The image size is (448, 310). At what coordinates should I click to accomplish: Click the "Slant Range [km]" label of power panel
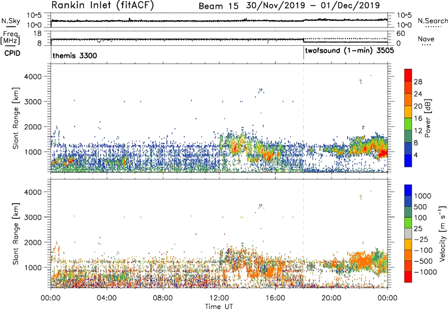pos(16,118)
